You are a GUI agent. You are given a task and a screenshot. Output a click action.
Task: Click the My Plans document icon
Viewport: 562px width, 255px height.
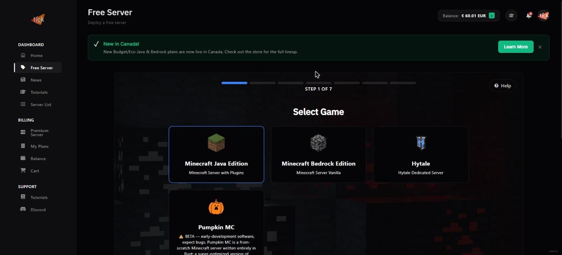[x=23, y=146]
